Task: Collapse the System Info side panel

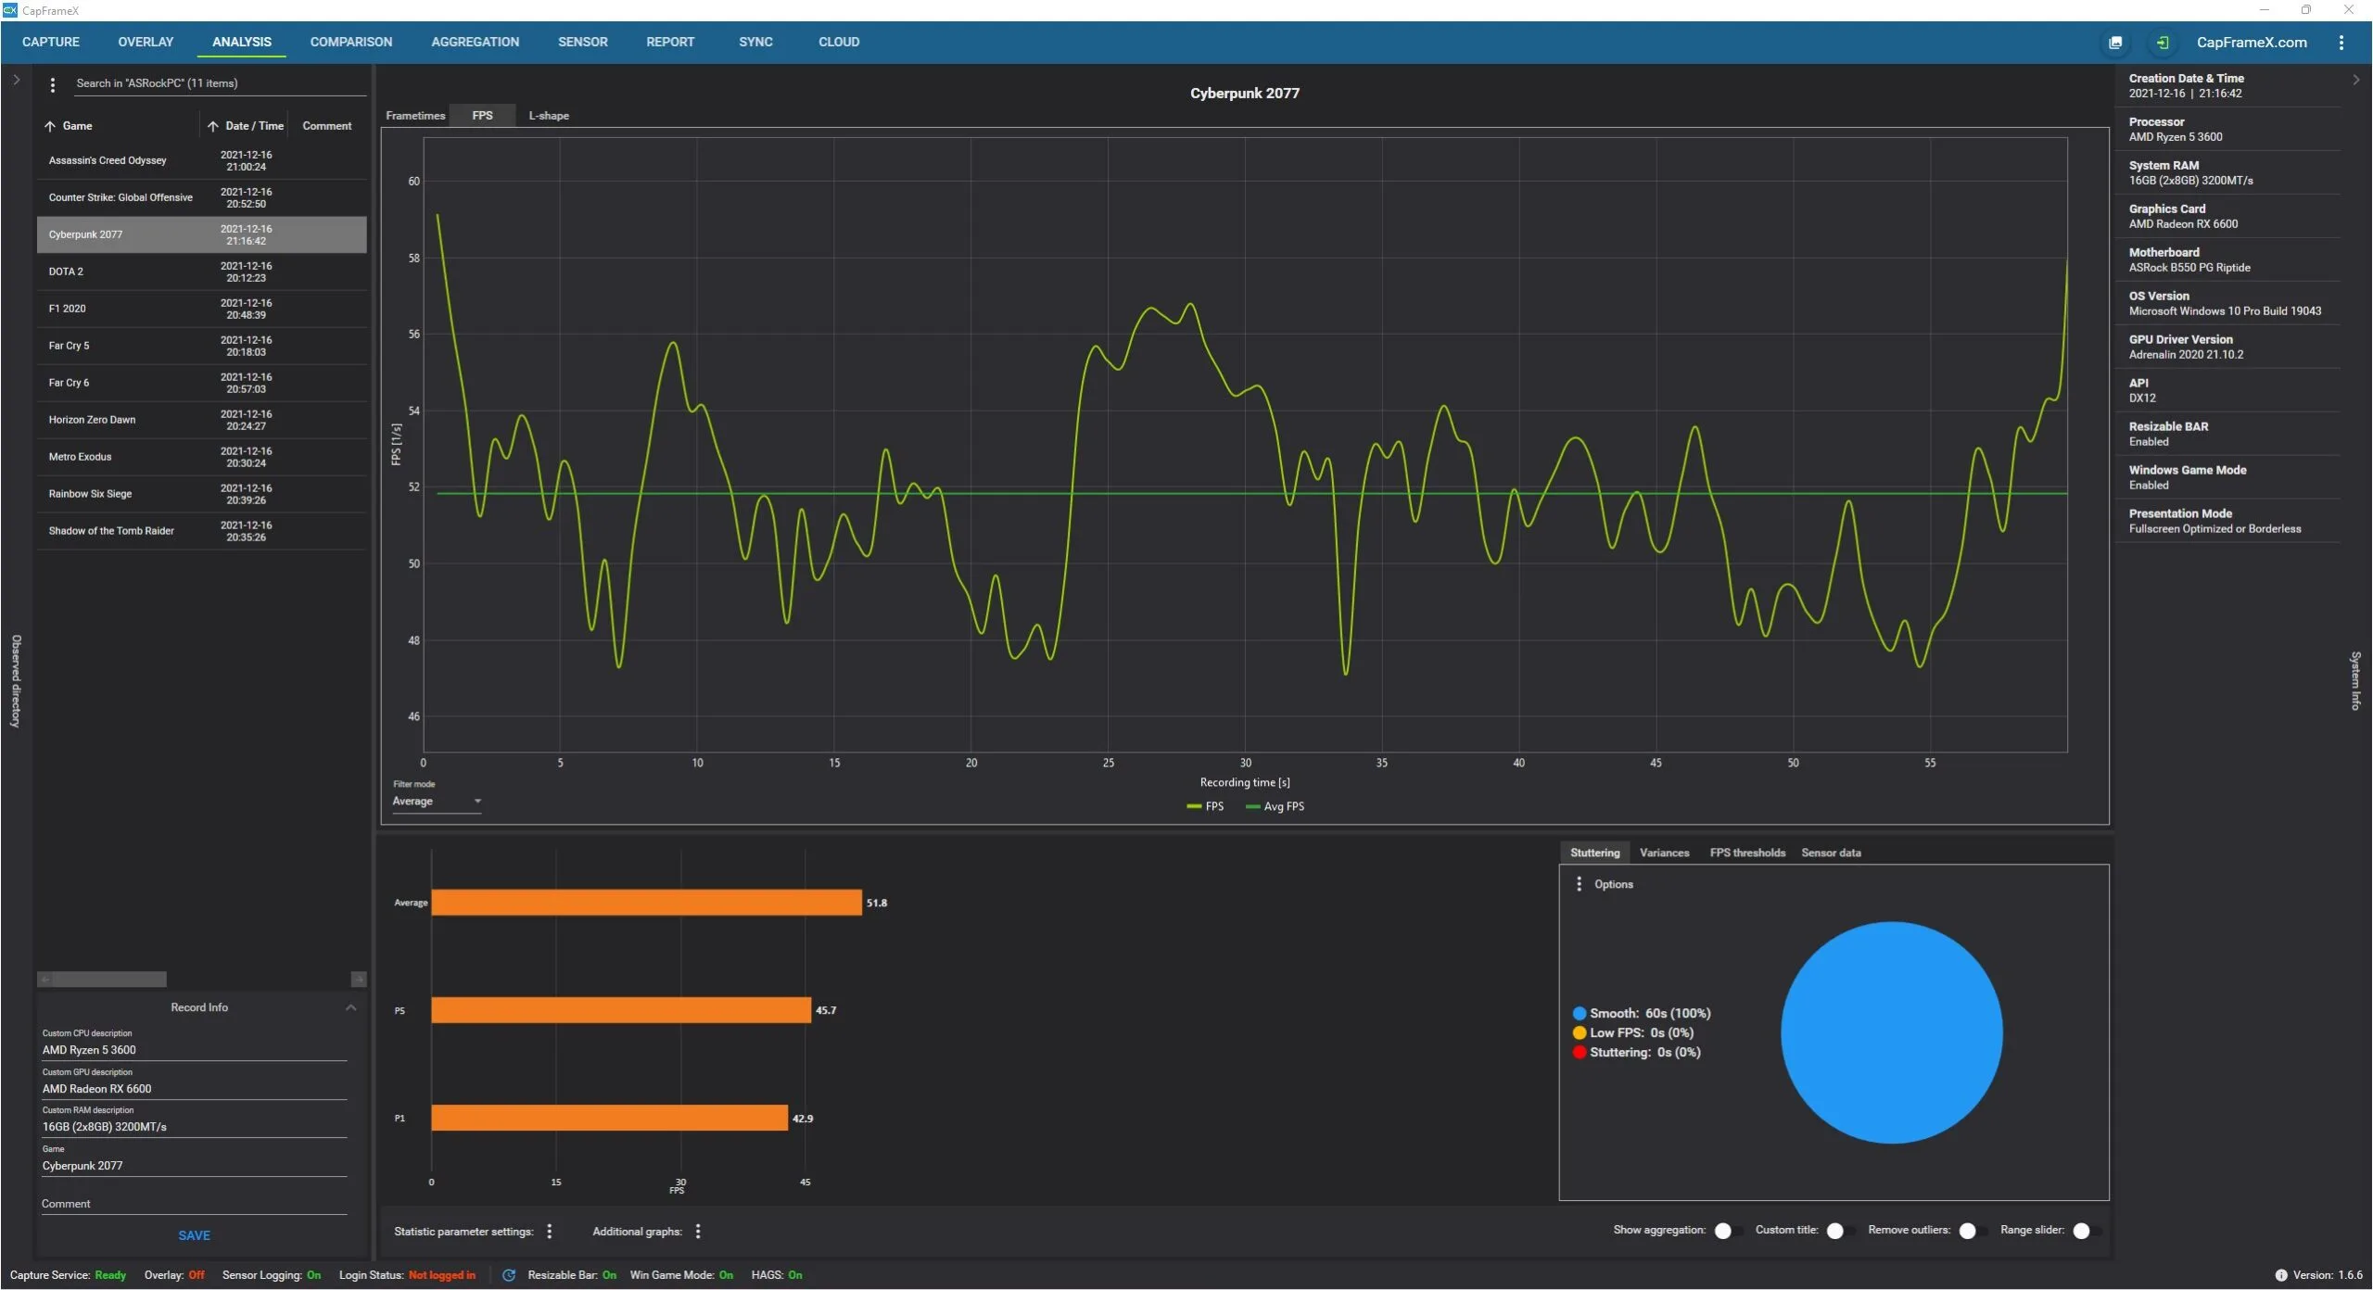Action: (x=2355, y=80)
